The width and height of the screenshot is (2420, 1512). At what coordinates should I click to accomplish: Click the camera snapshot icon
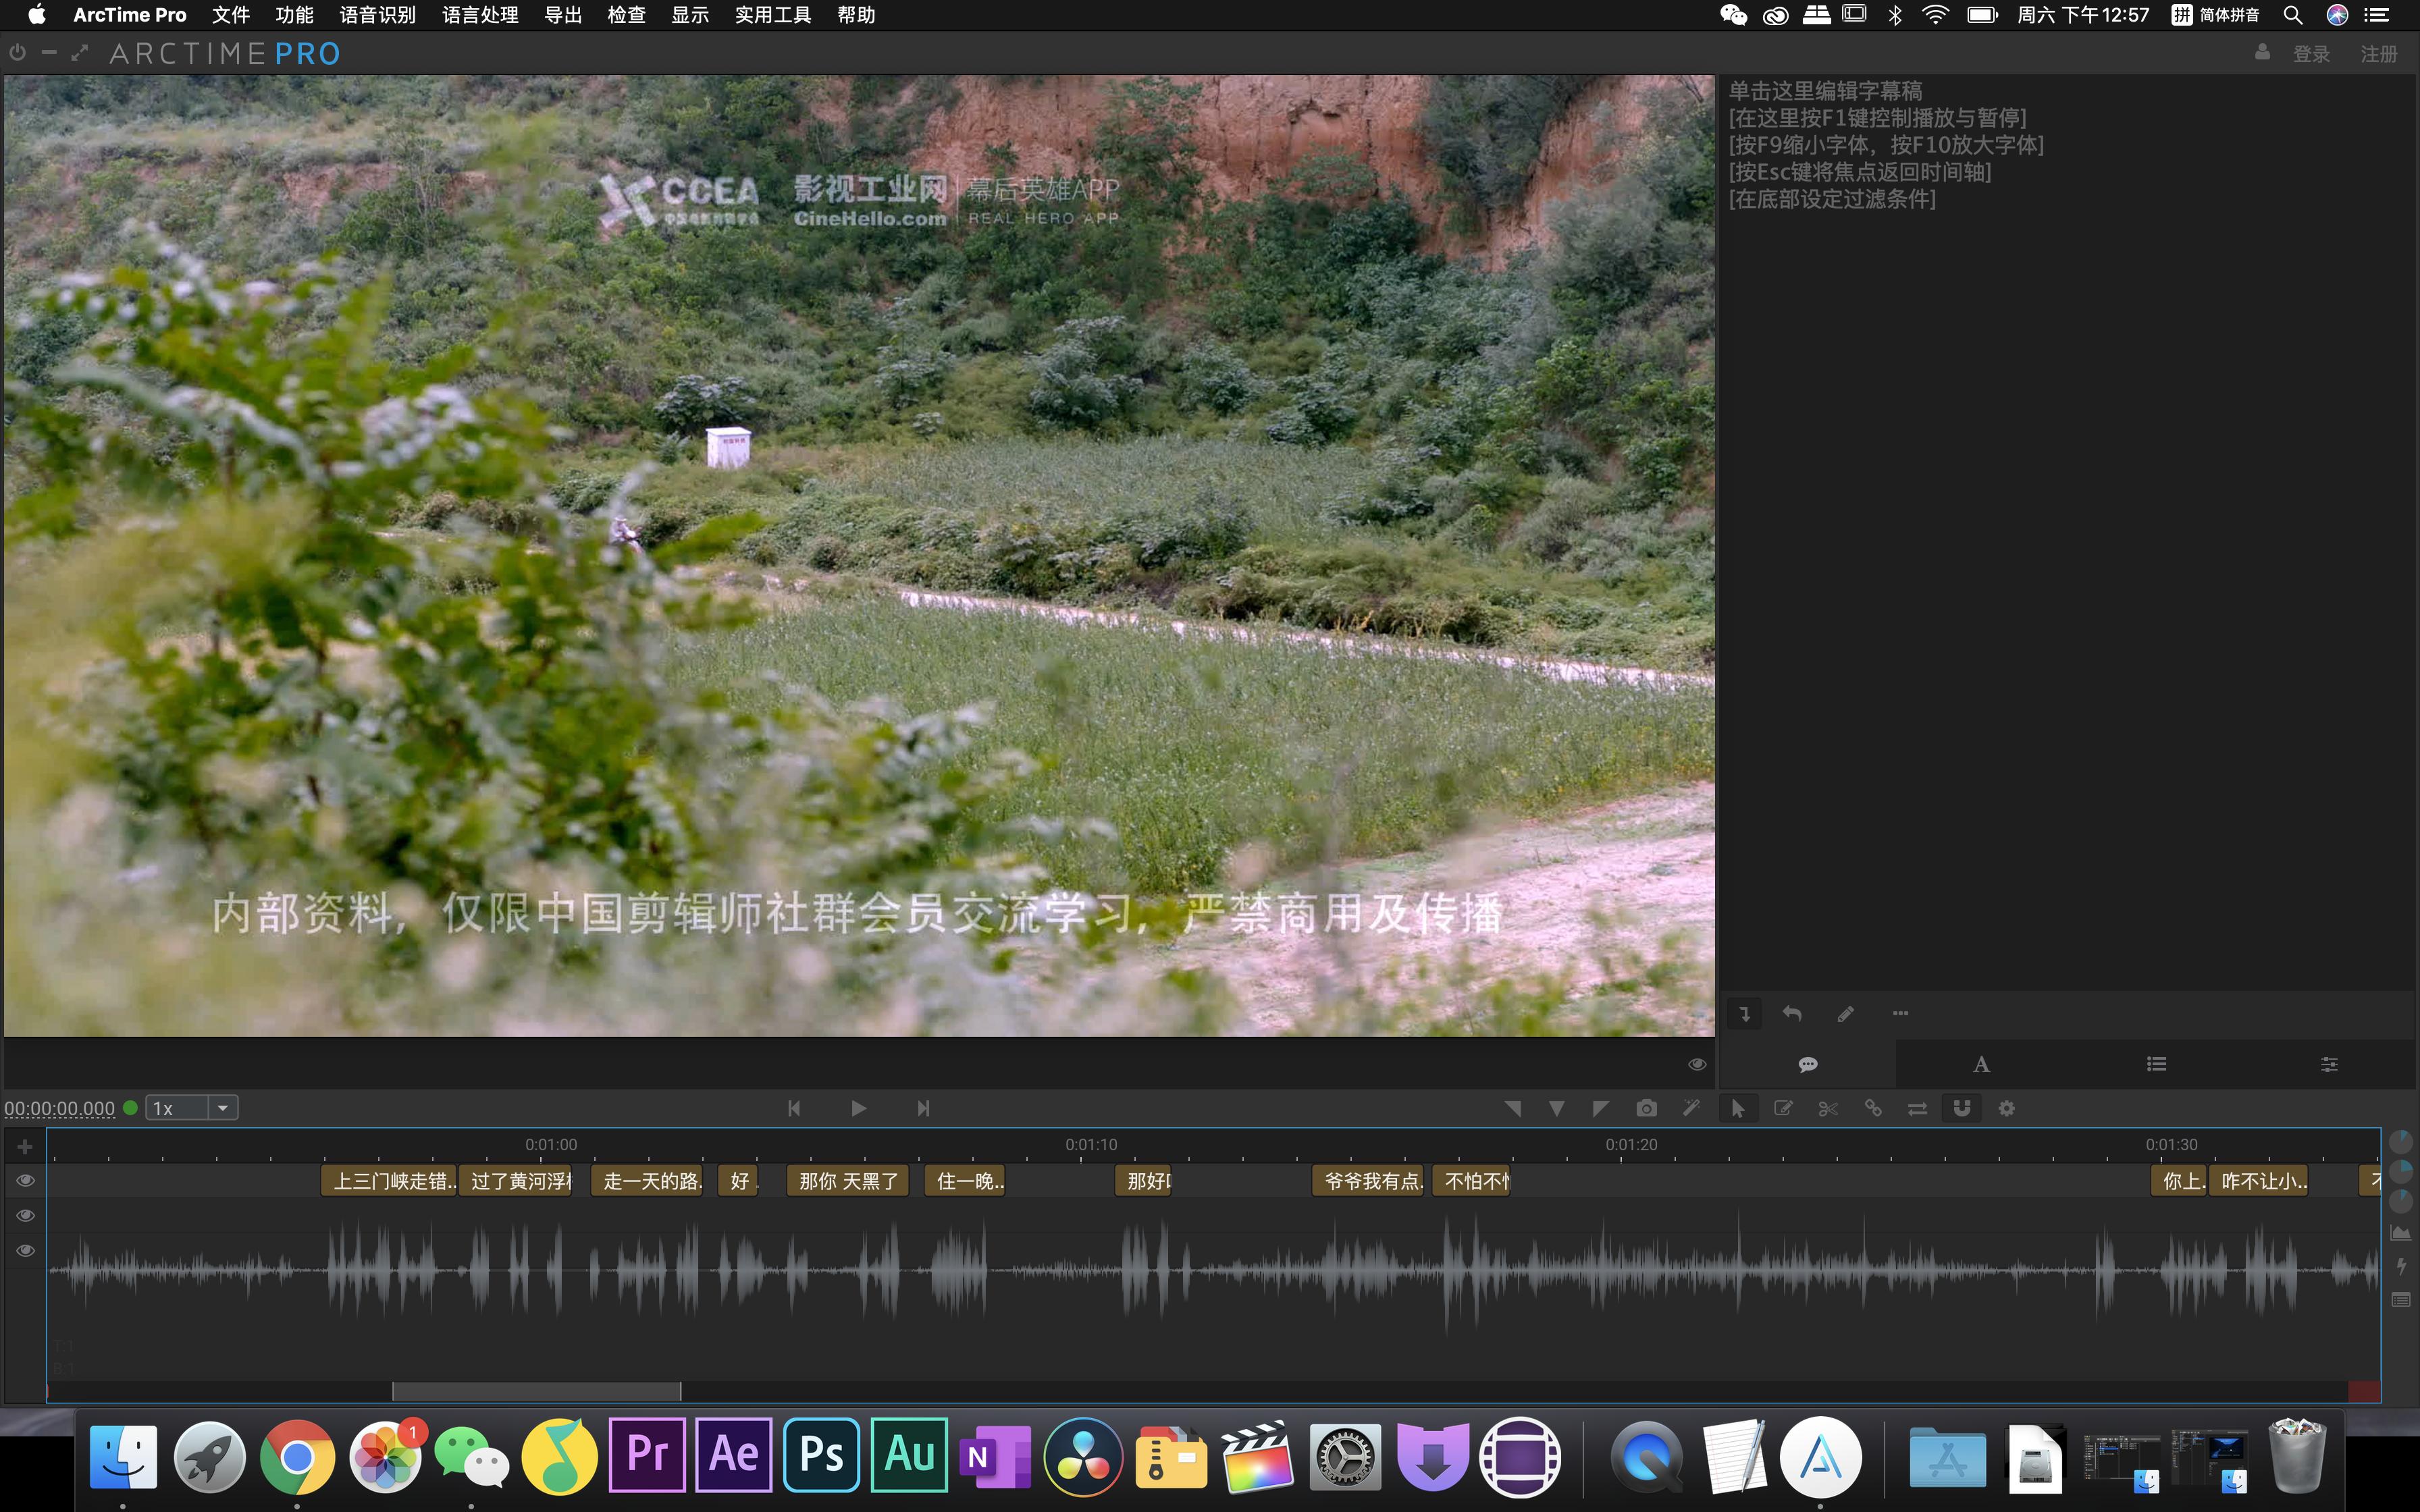click(x=1646, y=1108)
